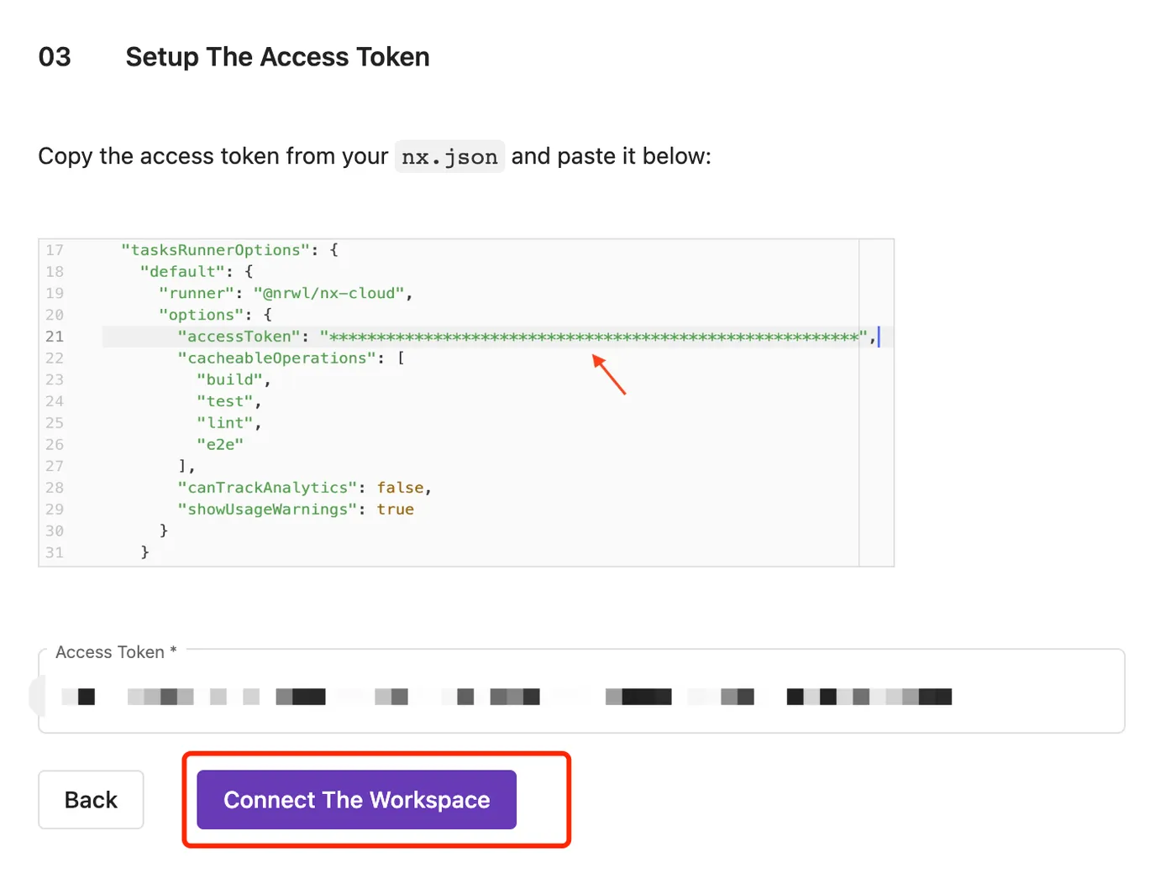Click the "build" entry in the code
1176x873 pixels.
[x=229, y=380]
